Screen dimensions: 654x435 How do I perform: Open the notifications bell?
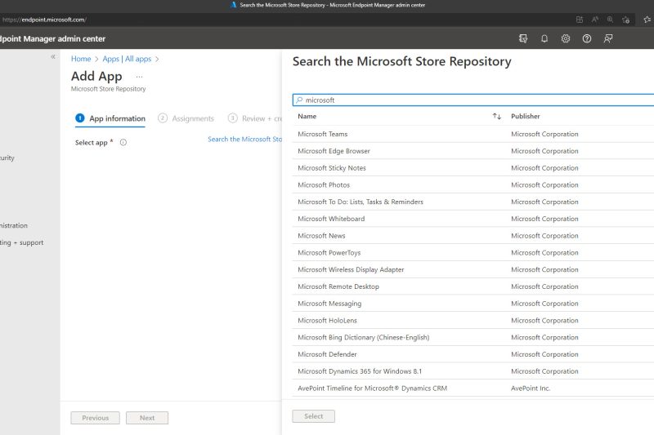pyautogui.click(x=544, y=38)
